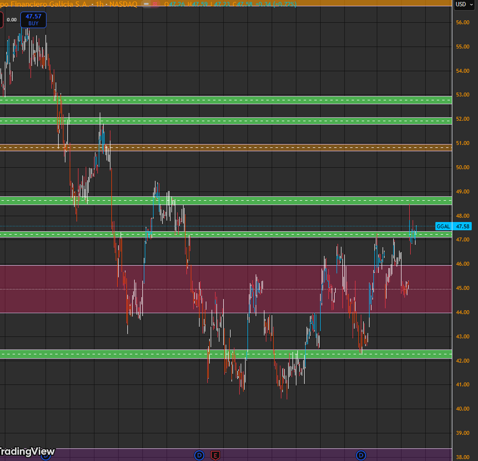478x461 pixels.
Task: Click the 1h interval in the chart title
Action: pyautogui.click(x=99, y=4)
